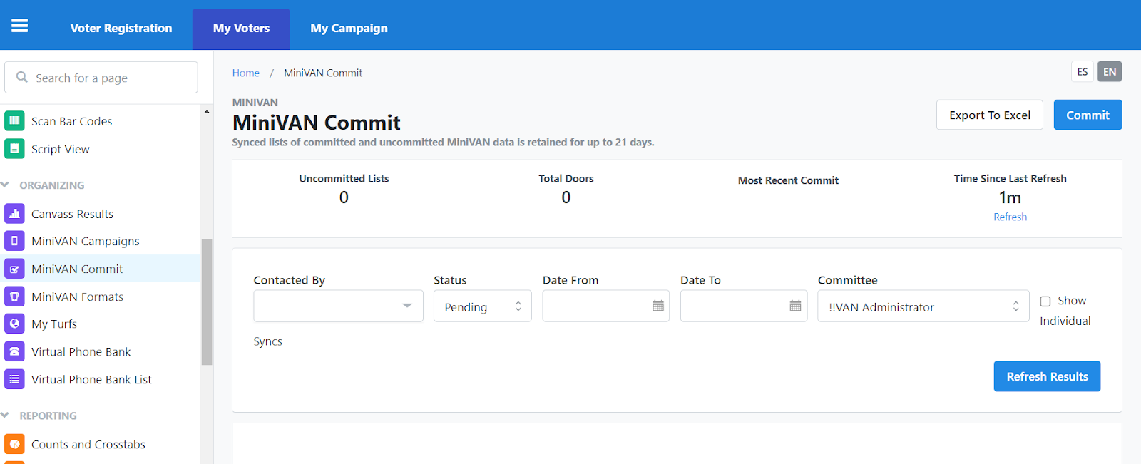
Task: Select MiniVAN Commit in sidebar
Action: point(101,269)
